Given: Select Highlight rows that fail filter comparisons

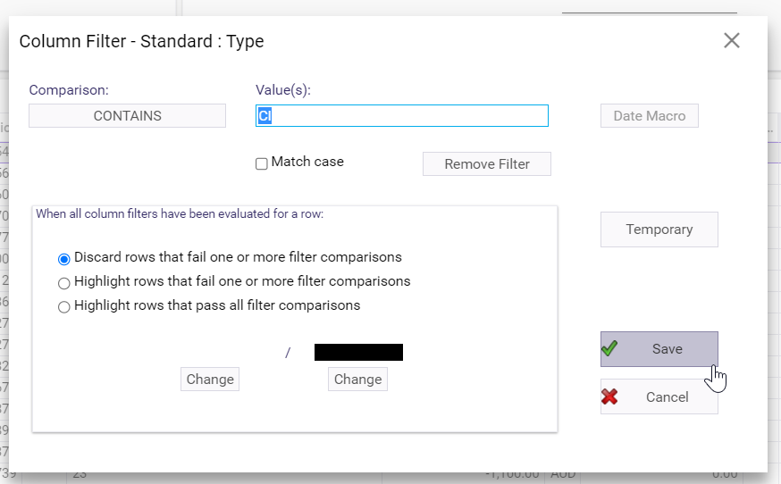Looking at the screenshot, I should (63, 283).
